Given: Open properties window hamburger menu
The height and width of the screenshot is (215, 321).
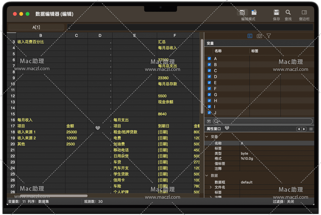Looking at the screenshot, I should 311,129.
